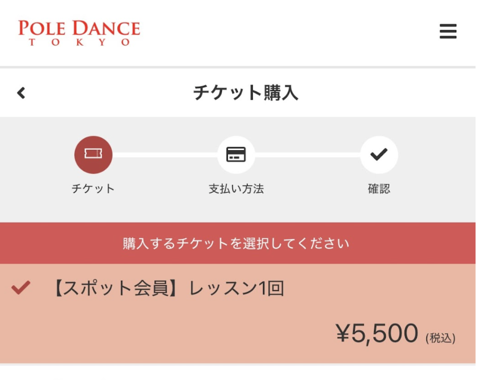Click the credit card payment step icon
The width and height of the screenshot is (479, 380).
(236, 155)
